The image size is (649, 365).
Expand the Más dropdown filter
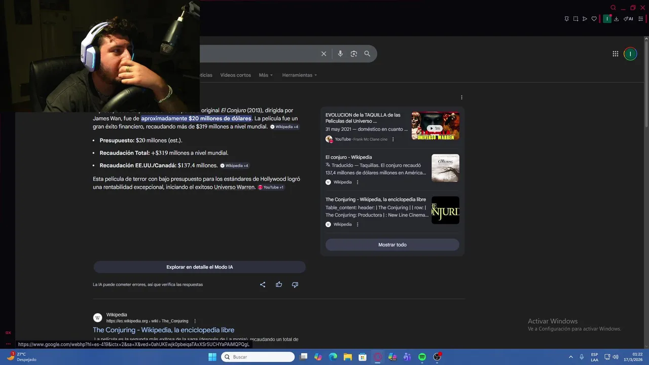coord(266,75)
